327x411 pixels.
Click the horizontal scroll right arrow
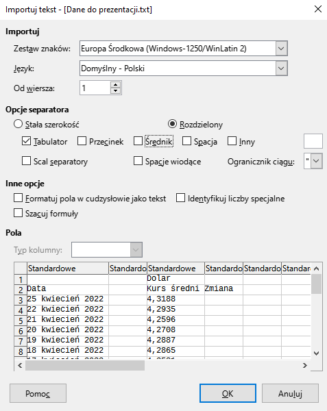[x=304, y=365]
